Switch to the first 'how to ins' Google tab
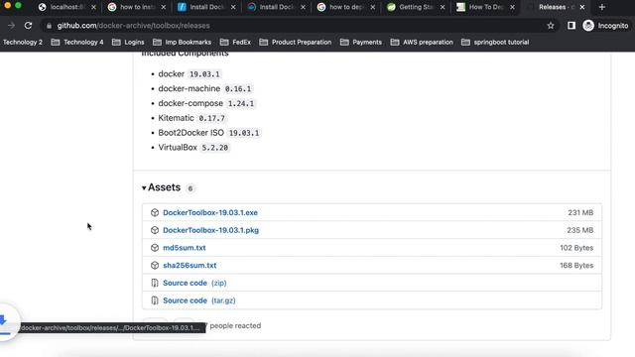635x357 pixels. point(137,7)
